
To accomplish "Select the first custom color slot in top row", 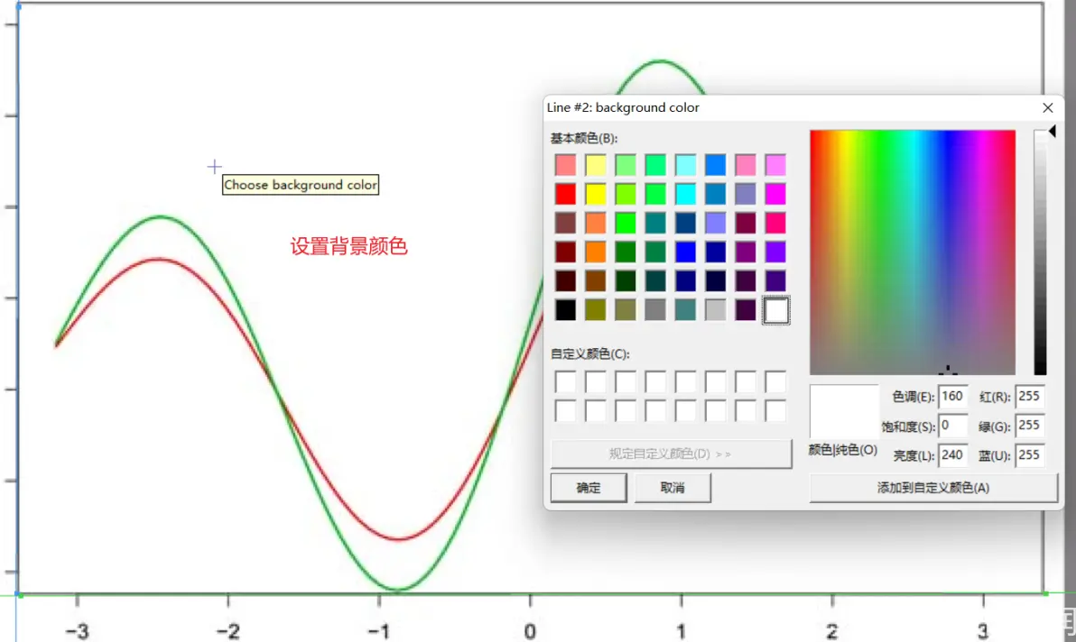I will click(x=565, y=381).
